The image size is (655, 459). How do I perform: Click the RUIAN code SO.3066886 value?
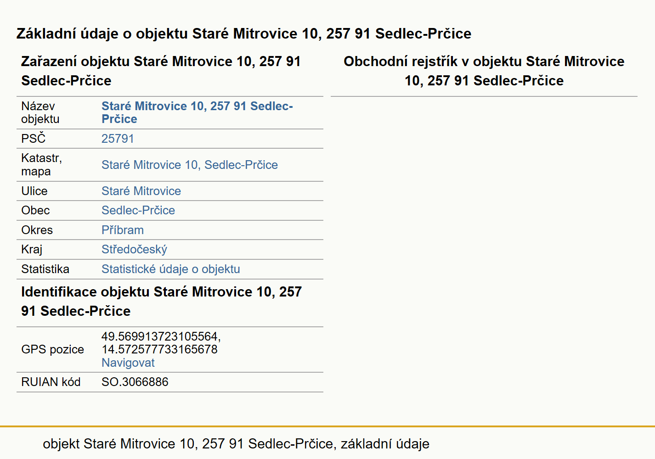tap(135, 382)
